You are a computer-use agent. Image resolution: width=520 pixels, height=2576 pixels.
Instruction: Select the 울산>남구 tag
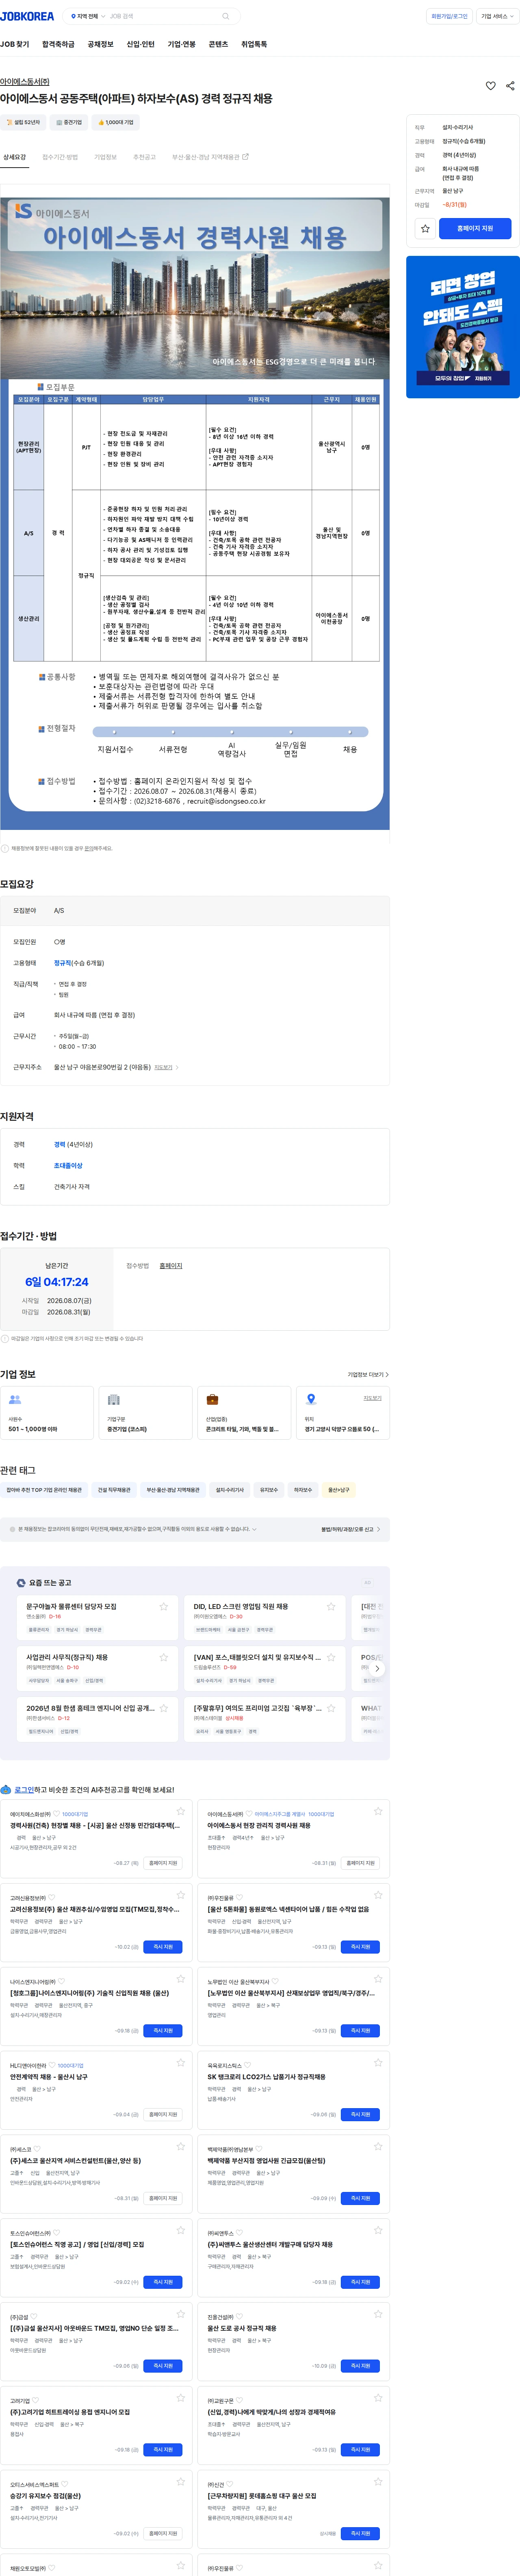coord(339,1490)
